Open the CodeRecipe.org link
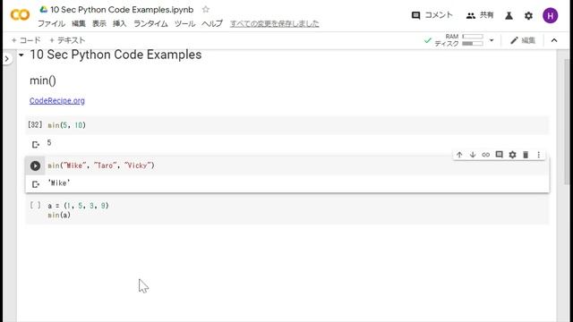The image size is (573, 322). point(57,101)
